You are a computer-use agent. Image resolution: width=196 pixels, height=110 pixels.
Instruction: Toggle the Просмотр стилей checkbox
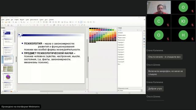point(118,88)
